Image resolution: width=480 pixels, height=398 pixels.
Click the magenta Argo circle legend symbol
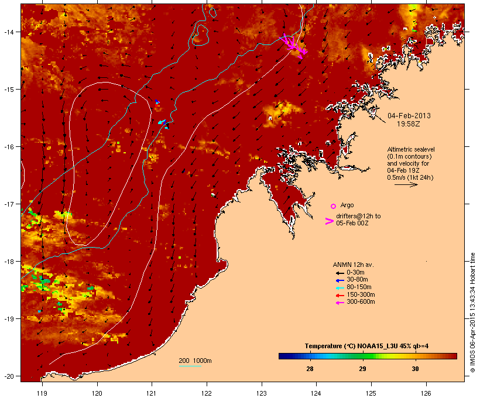[x=334, y=206]
